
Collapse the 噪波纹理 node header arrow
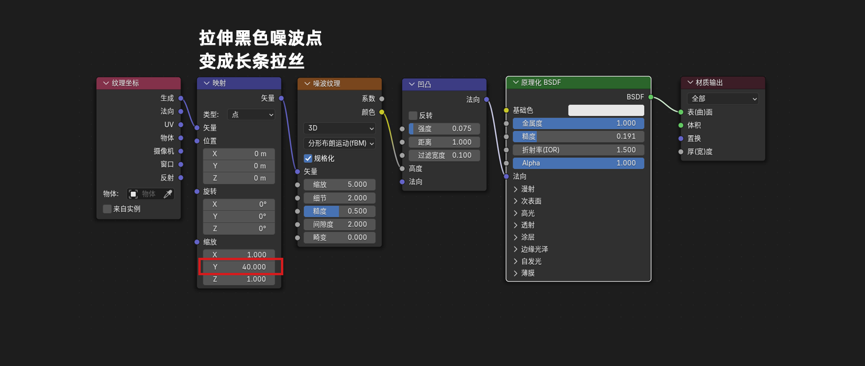[307, 84]
